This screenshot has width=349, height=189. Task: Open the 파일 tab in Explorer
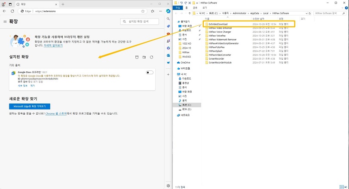178,8
